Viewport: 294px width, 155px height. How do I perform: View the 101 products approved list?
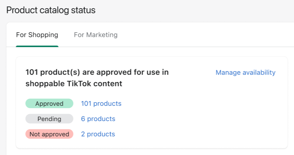pos(101,103)
